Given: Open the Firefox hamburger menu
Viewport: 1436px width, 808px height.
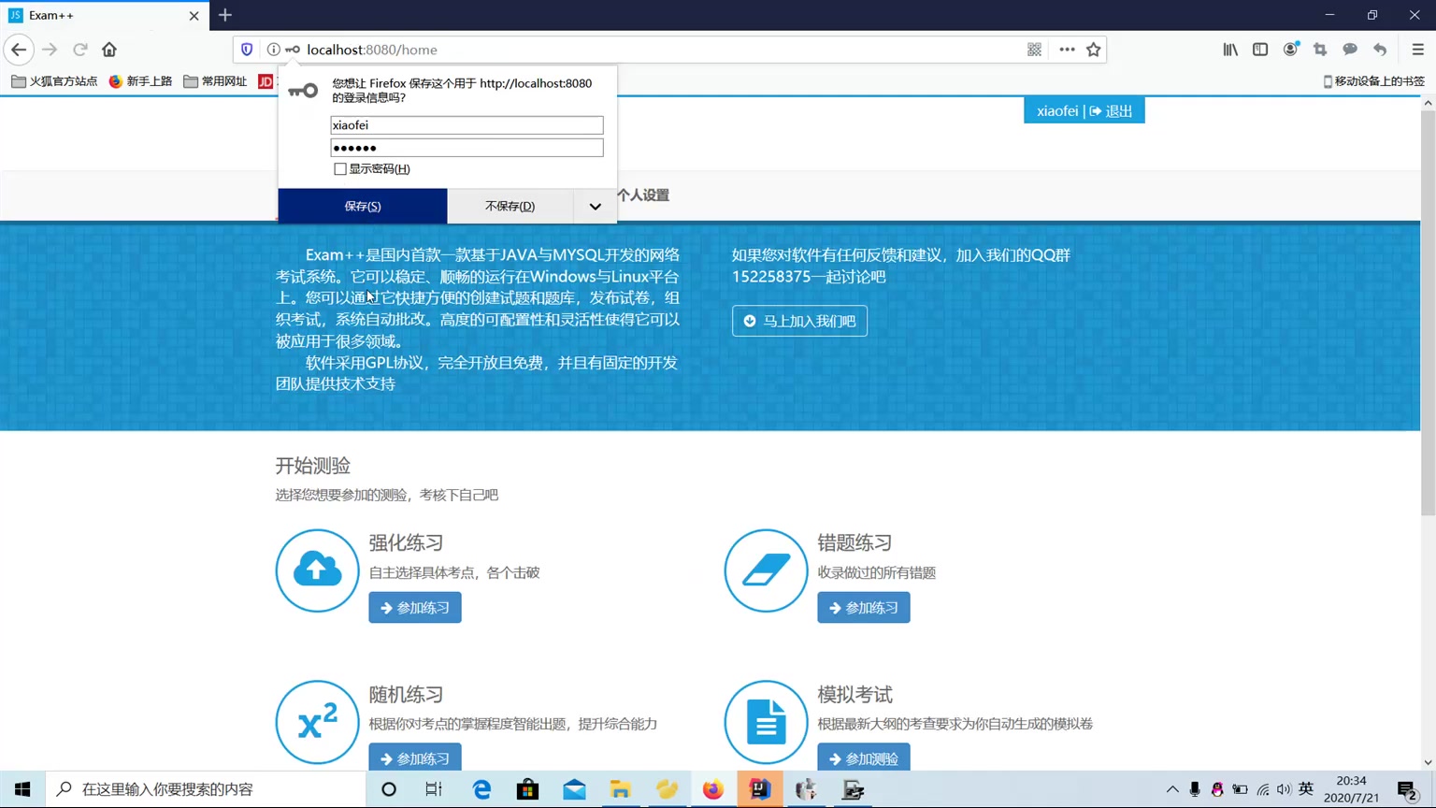Looking at the screenshot, I should tap(1417, 50).
